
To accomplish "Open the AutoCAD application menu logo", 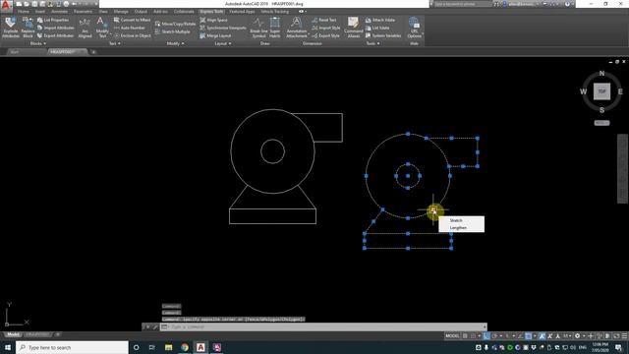I will click(x=6, y=5).
